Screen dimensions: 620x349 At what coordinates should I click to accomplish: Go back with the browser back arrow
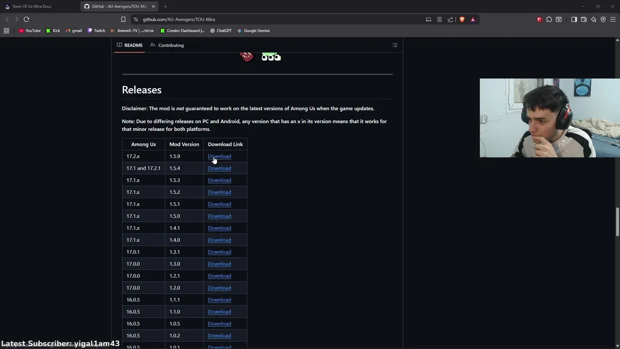click(7, 19)
